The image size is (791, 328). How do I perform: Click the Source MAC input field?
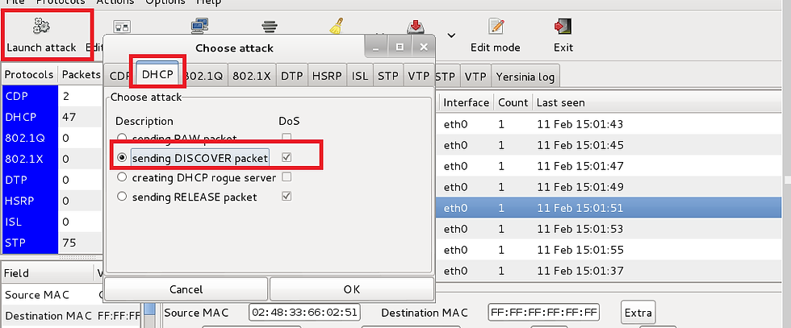304,313
